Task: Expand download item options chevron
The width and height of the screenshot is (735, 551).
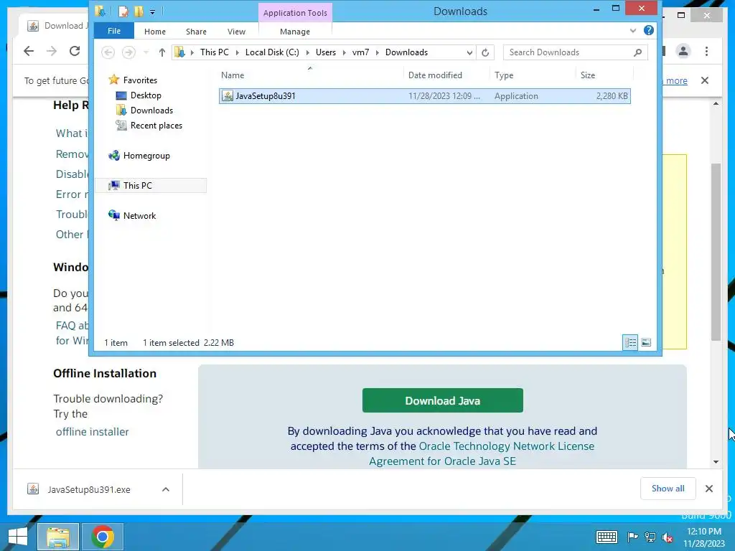Action: click(166, 489)
